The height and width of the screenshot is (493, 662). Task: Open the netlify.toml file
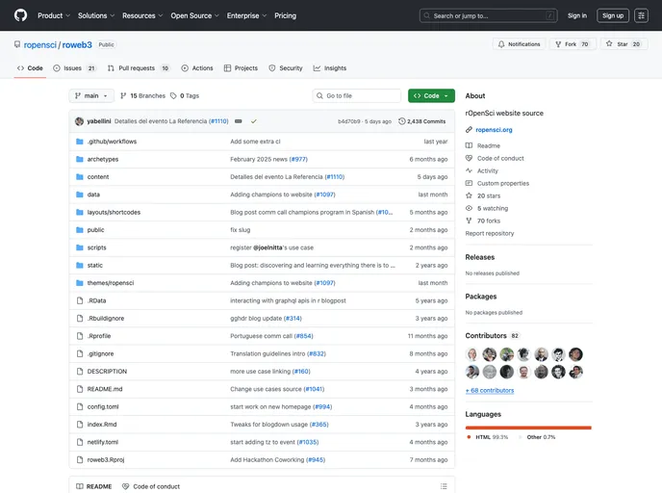(x=103, y=442)
